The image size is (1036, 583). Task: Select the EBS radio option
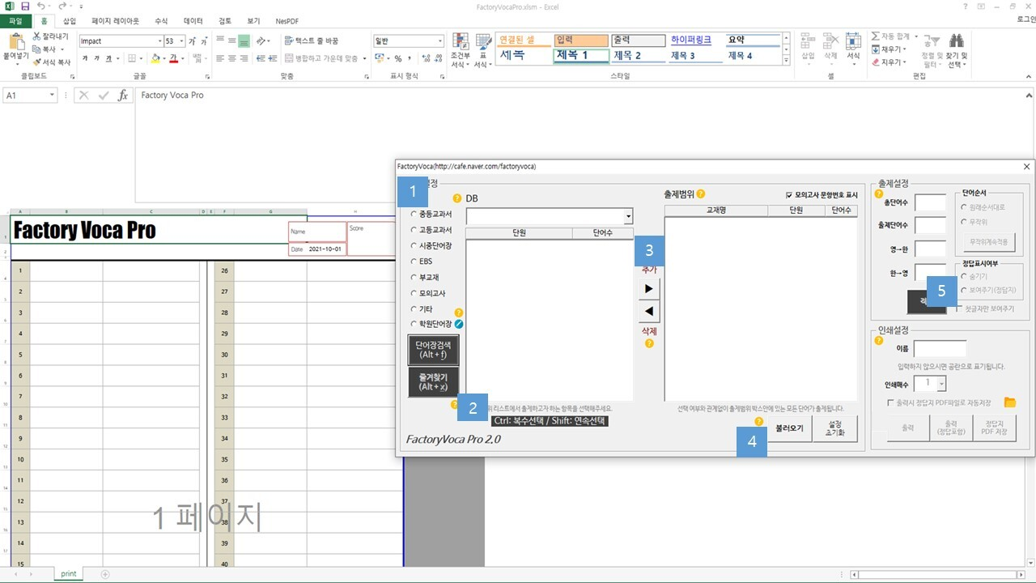414,262
